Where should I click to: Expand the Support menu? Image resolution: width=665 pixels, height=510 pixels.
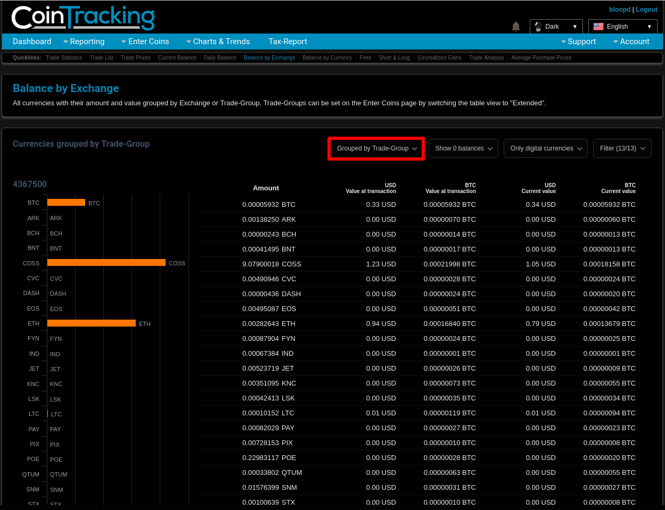pyautogui.click(x=578, y=41)
